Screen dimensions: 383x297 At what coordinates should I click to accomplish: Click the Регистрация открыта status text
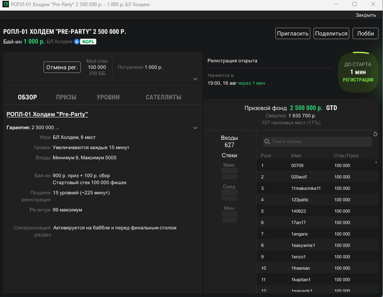(x=233, y=61)
